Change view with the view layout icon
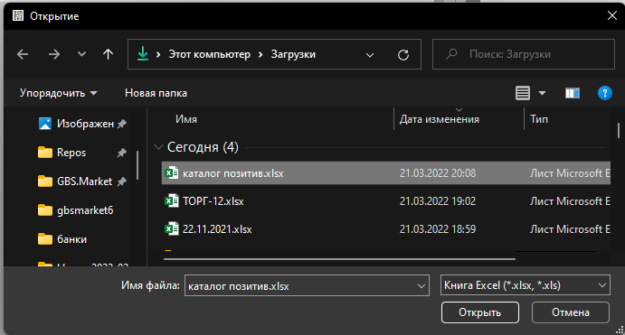Screen dimensions: 625x335 click(523, 93)
